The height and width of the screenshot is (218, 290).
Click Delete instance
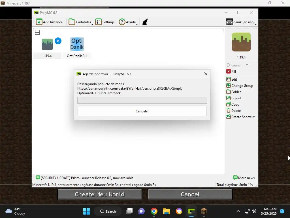tap(234, 111)
